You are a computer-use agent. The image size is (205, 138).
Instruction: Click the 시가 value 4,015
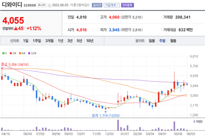(81, 30)
